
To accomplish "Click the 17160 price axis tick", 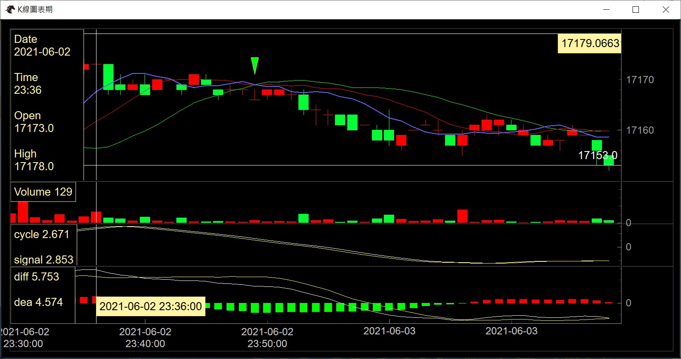I will tap(640, 130).
